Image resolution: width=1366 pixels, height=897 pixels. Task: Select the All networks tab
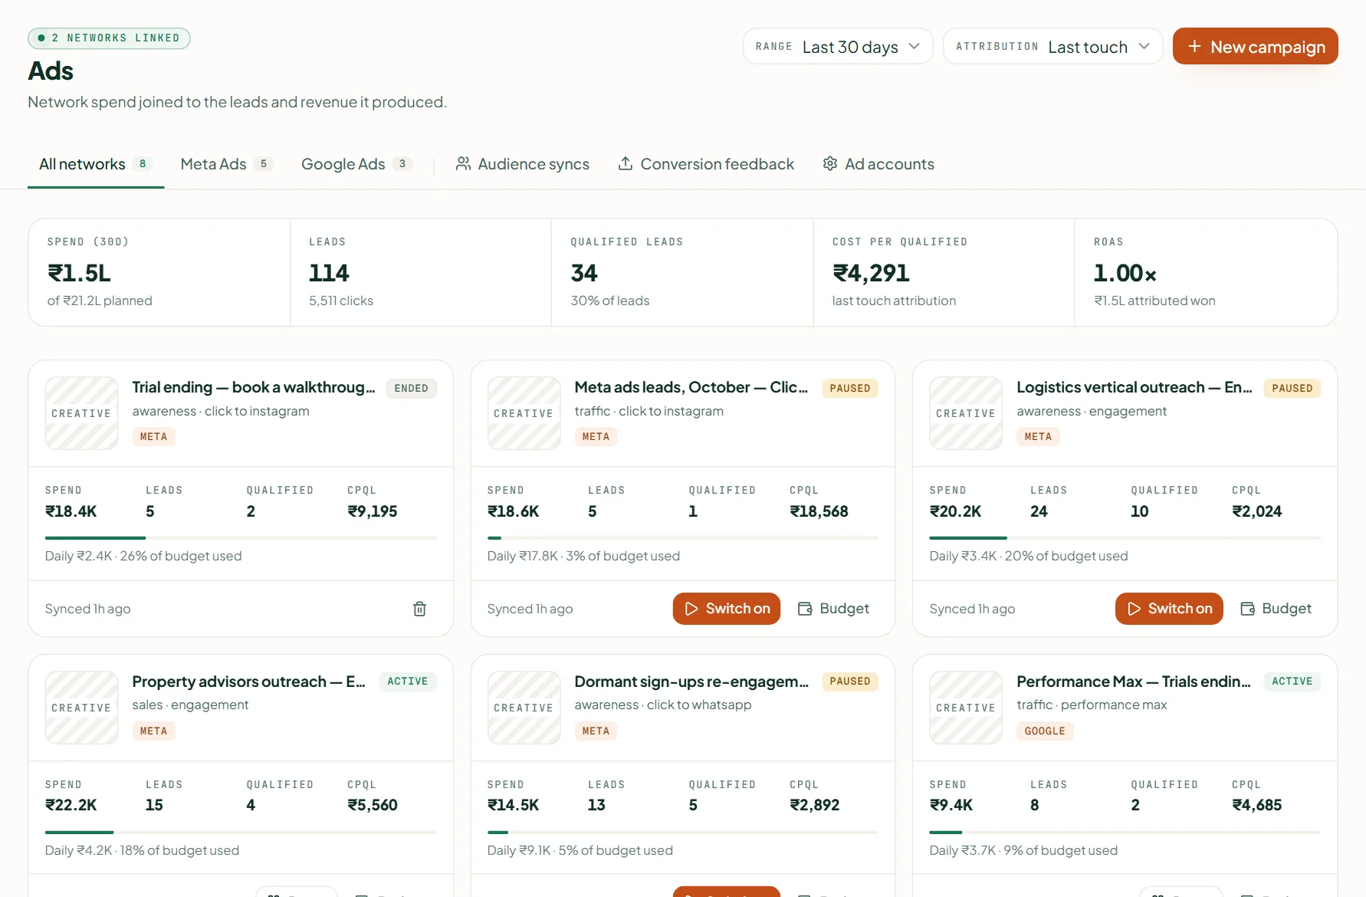(96, 164)
